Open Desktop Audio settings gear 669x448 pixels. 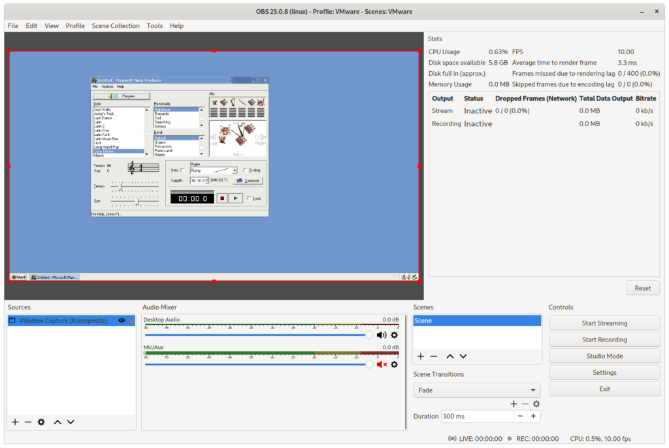pos(394,335)
